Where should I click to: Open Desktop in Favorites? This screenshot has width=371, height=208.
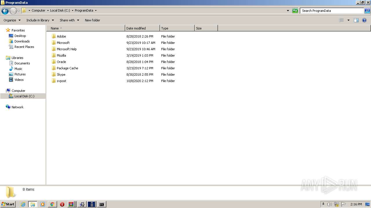click(20, 36)
